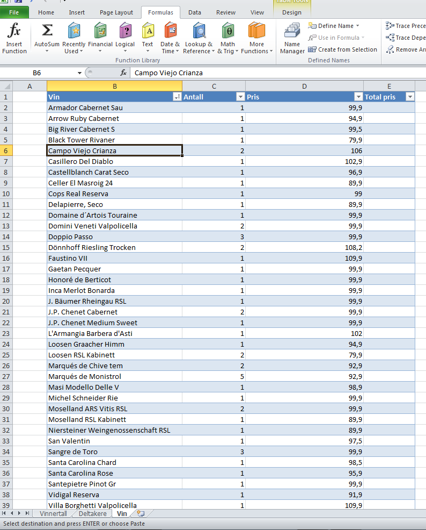Image resolution: width=426 pixels, height=530 pixels.
Task: Select row 14 header
Action: pyautogui.click(x=6, y=237)
